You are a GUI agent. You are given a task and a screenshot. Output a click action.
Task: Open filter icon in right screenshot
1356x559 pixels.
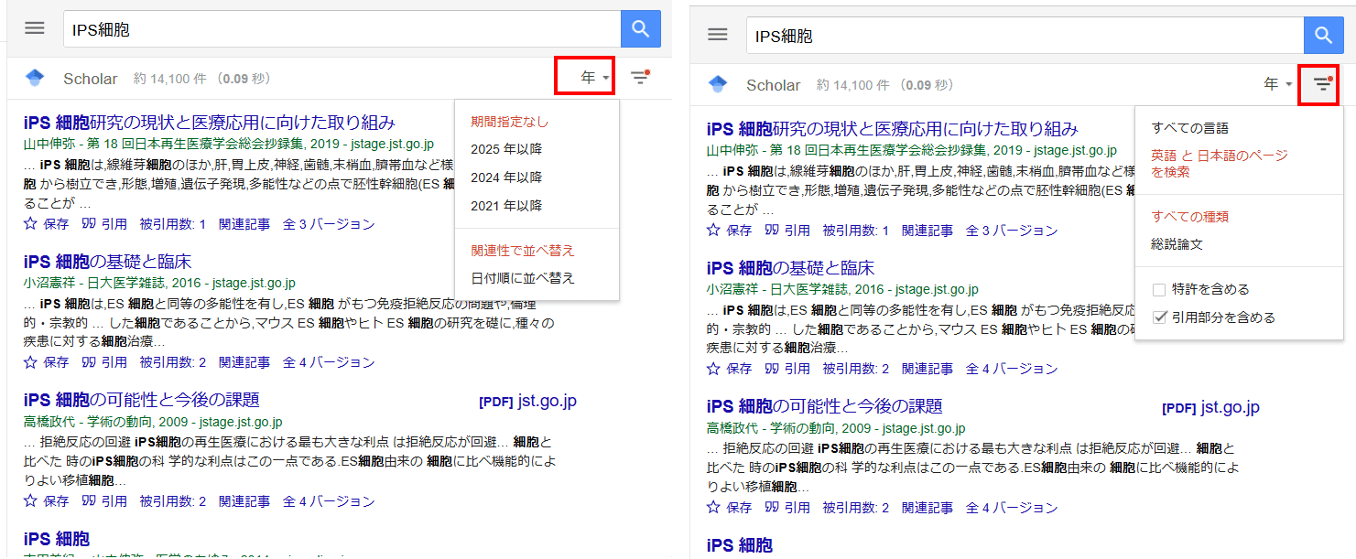coord(1322,84)
